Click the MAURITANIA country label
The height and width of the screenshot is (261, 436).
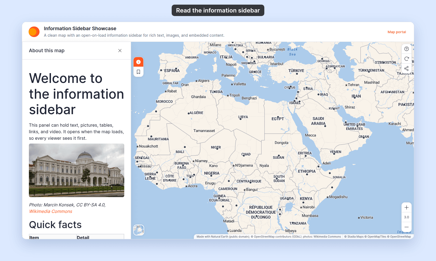click(x=158, y=139)
